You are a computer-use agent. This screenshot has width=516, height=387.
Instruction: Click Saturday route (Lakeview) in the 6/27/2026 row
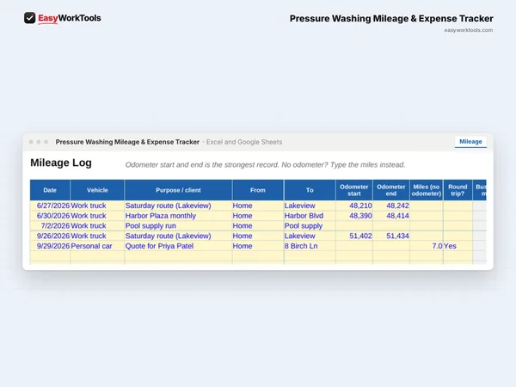178,206
